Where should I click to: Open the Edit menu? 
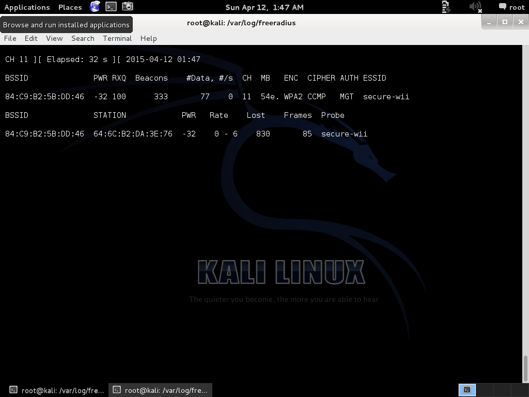click(31, 38)
